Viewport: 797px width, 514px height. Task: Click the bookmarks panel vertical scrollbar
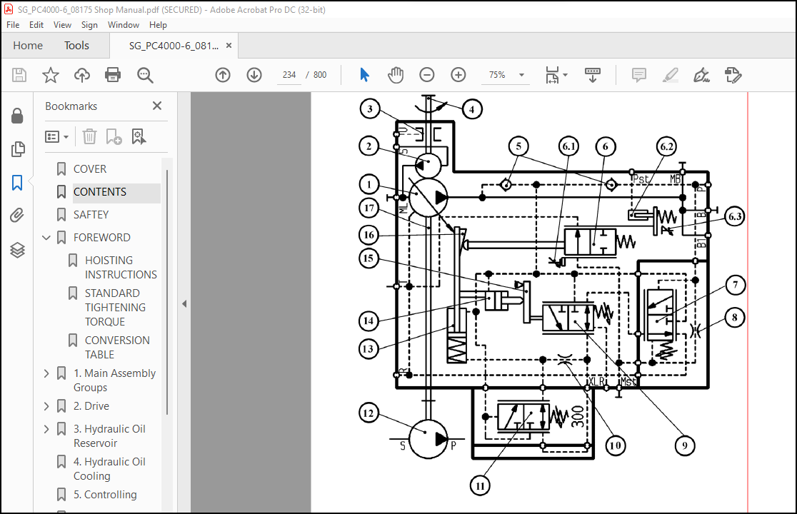point(166,292)
